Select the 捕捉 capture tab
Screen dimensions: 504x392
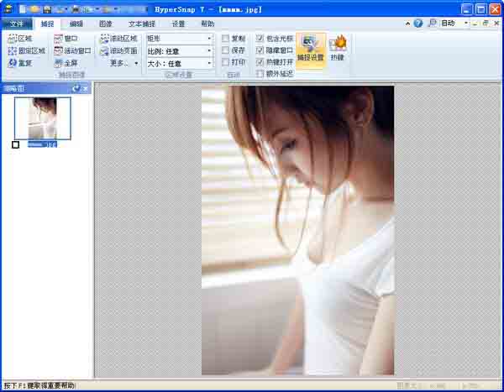pyautogui.click(x=47, y=24)
